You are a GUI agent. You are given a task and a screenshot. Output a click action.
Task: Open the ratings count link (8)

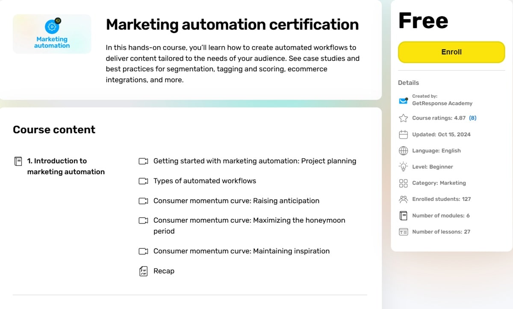point(472,118)
